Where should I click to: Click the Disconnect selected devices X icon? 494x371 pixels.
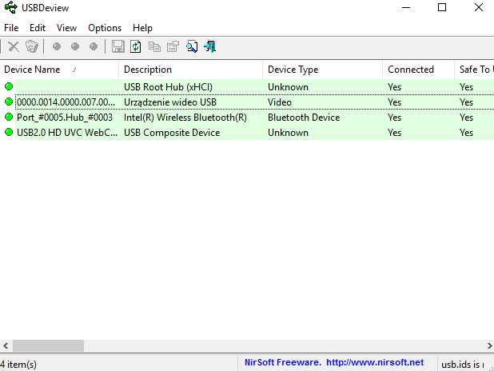14,46
